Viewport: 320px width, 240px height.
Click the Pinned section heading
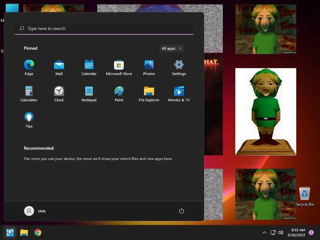pyautogui.click(x=31, y=48)
